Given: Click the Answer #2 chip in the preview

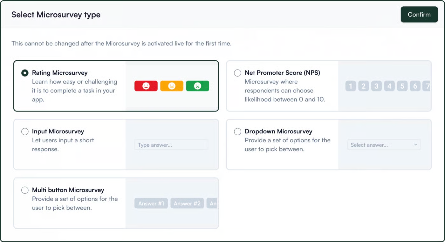Looking at the screenshot, I should tap(187, 203).
